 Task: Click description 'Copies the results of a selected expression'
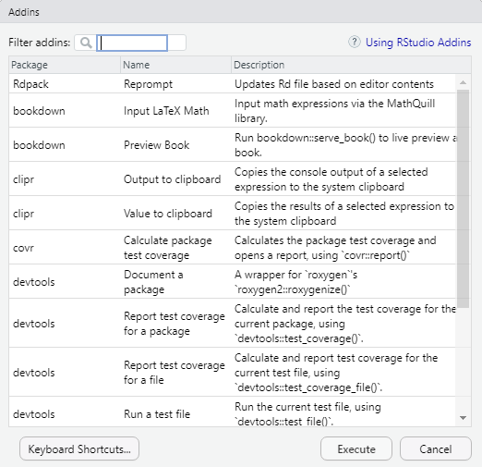coord(344,214)
